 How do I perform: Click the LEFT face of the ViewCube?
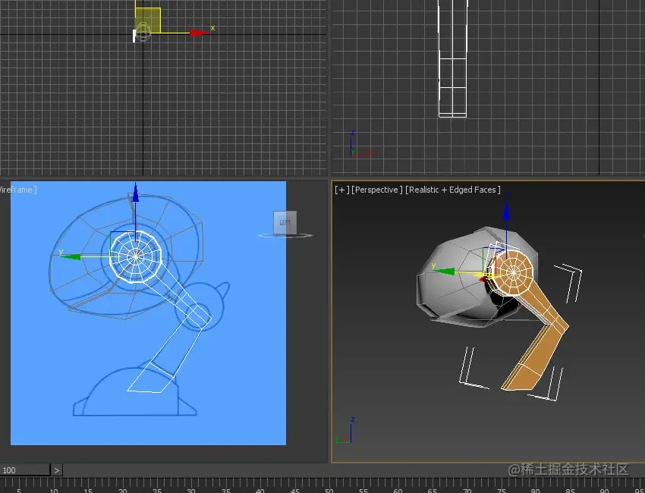[285, 222]
